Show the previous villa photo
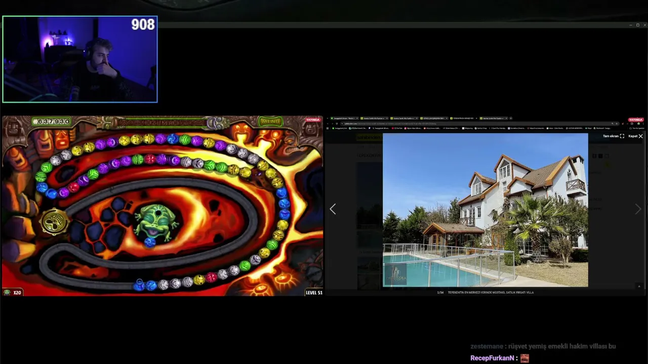Image resolution: width=648 pixels, height=364 pixels. pos(333,209)
